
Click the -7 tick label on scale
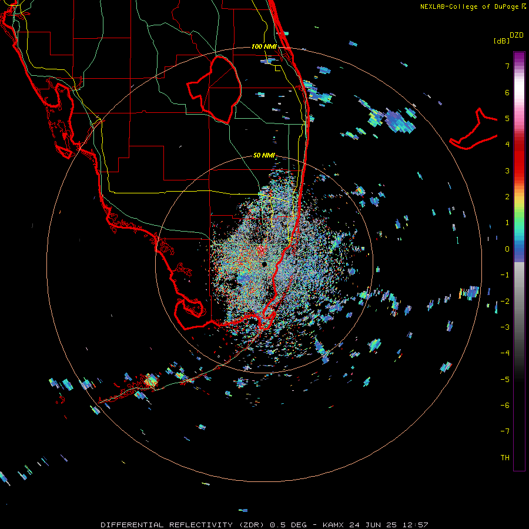click(x=505, y=431)
